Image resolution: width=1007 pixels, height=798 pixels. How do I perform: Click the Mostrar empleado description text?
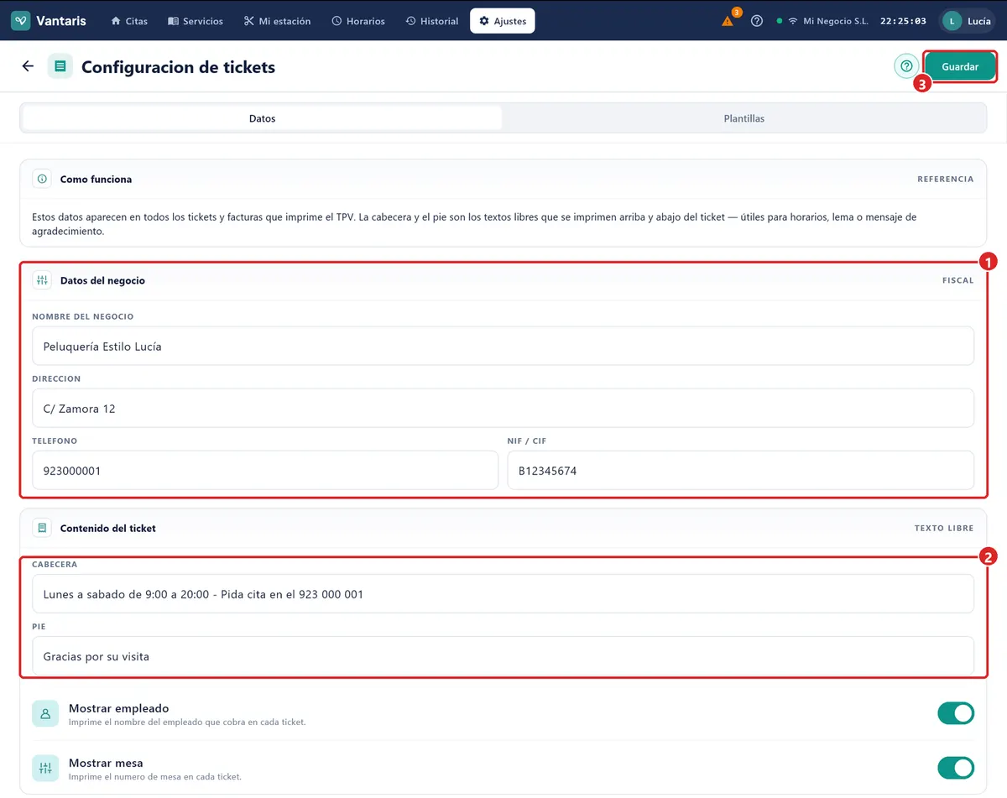point(187,722)
